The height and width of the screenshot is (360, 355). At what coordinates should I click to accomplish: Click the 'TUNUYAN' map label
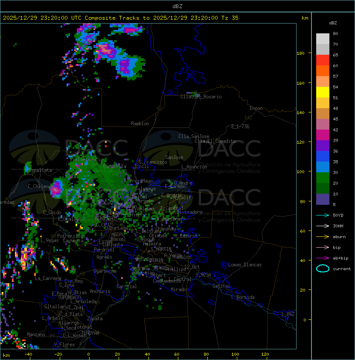click(90, 333)
